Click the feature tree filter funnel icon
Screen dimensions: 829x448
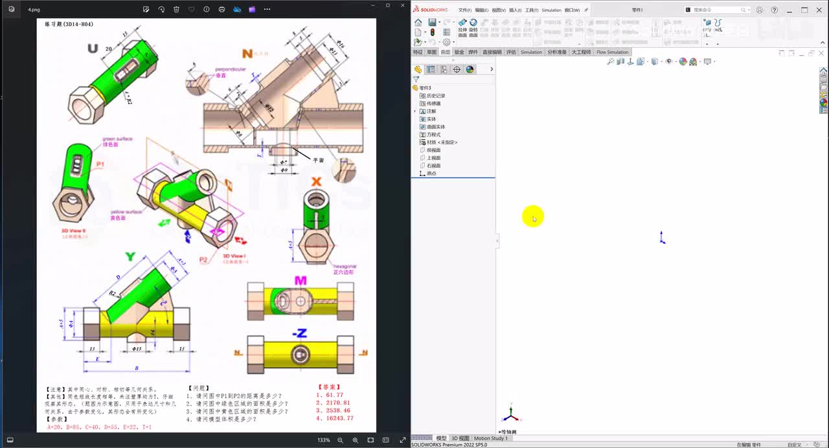(416, 80)
